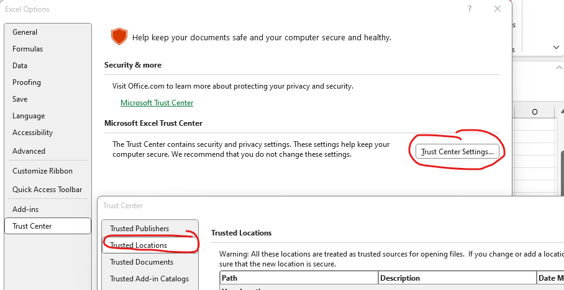Viewport: 564px width, 290px height.
Task: Close the Excel Options dialog
Action: 498,9
